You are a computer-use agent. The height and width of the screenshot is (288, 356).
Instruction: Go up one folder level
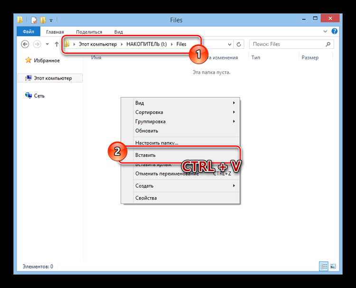pyautogui.click(x=56, y=44)
